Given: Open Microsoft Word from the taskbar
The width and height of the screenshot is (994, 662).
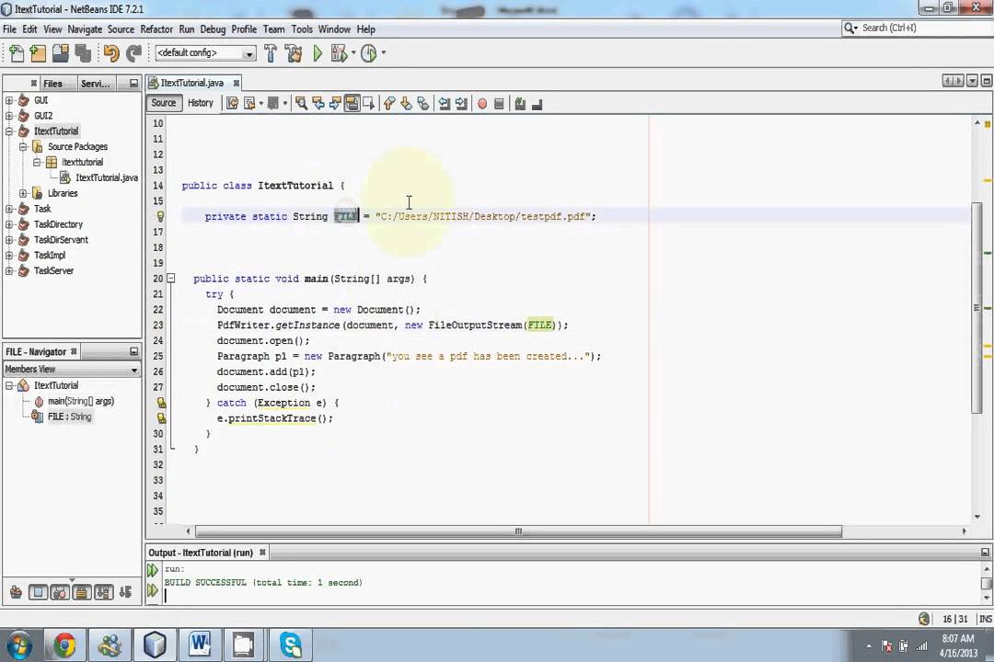Looking at the screenshot, I should pos(199,645).
